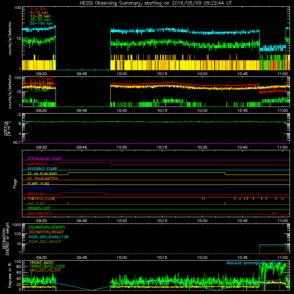Click the MAX_DET_VS_TOT legend label

click(45, 270)
